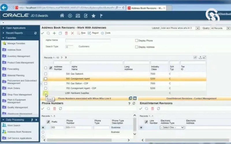Click the OK checkmark in Phone Numbers toolbar
The image size is (231, 144).
pyautogui.click(x=43, y=109)
